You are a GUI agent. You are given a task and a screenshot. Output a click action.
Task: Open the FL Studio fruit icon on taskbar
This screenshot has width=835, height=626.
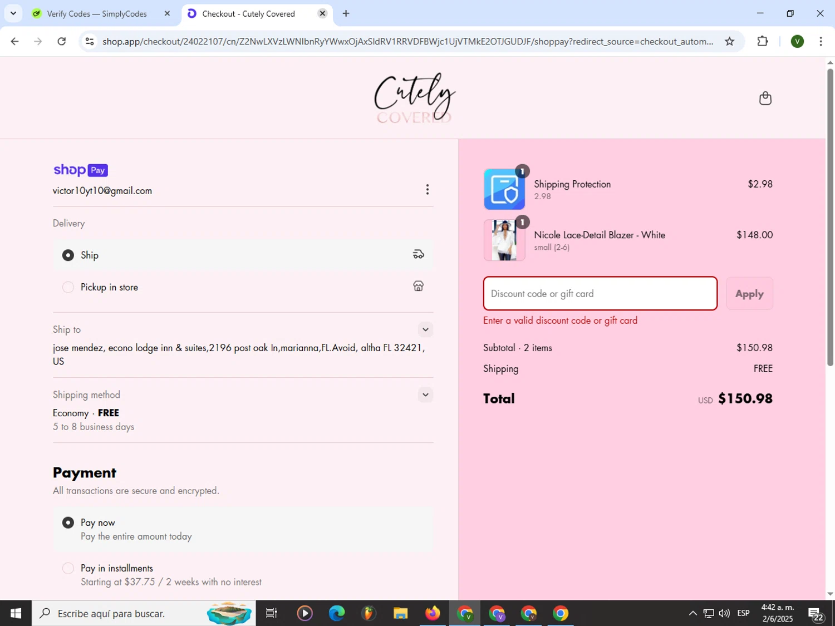tap(369, 613)
